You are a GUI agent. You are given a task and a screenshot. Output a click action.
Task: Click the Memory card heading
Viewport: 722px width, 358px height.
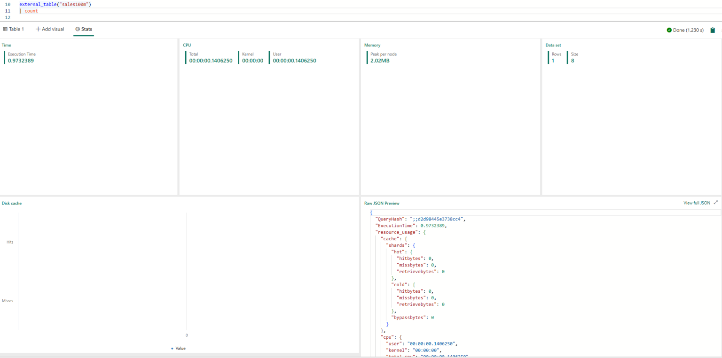[x=372, y=45]
